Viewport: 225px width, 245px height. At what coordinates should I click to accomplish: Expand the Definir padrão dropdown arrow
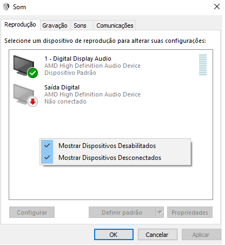(160, 212)
